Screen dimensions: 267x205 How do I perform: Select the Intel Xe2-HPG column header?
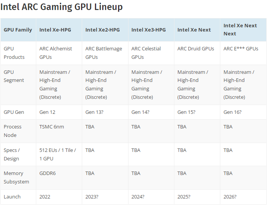[103, 30]
